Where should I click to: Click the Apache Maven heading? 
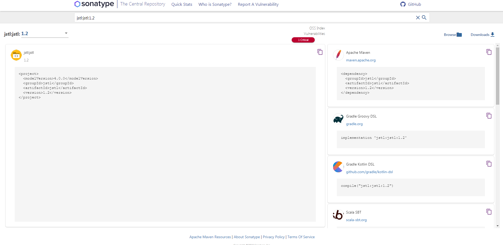358,52
